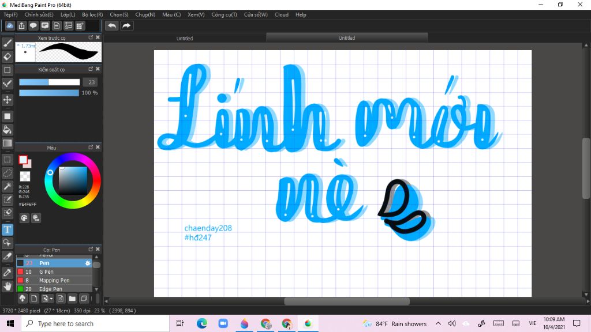Screen dimensions: 591x332
Task: Open settings gear for the Pen brush
Action: click(x=88, y=263)
